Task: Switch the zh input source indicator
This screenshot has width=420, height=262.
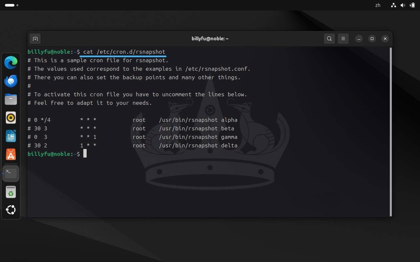Action: pos(378,5)
